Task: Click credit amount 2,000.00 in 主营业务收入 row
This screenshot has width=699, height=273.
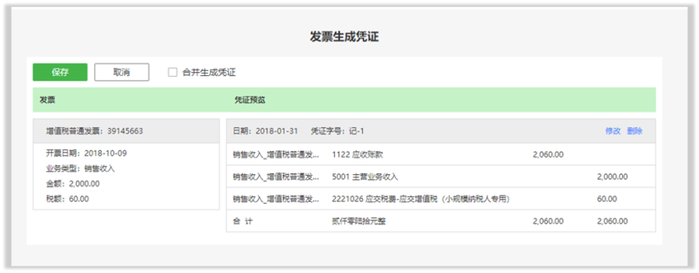Action: [612, 177]
